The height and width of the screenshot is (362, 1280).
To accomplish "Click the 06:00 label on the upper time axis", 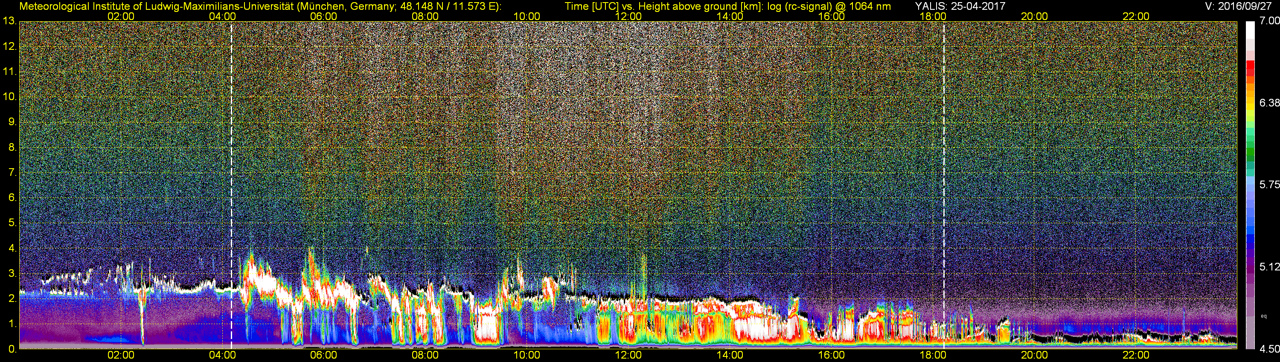I will [323, 16].
